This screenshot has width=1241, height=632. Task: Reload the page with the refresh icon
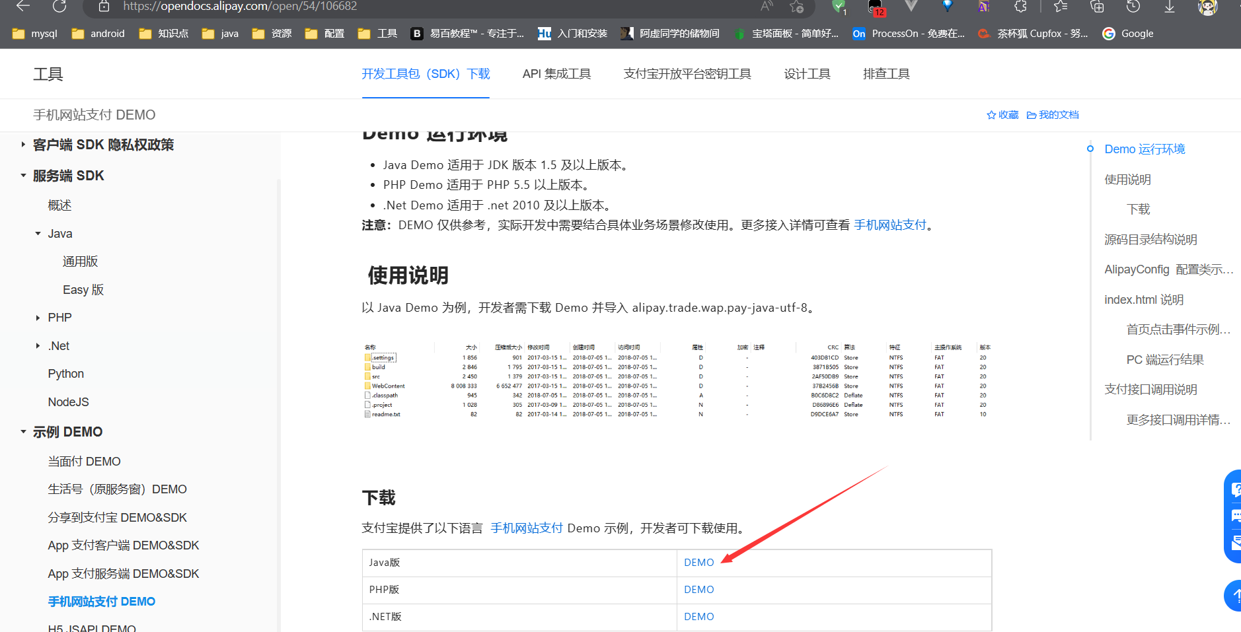(59, 6)
